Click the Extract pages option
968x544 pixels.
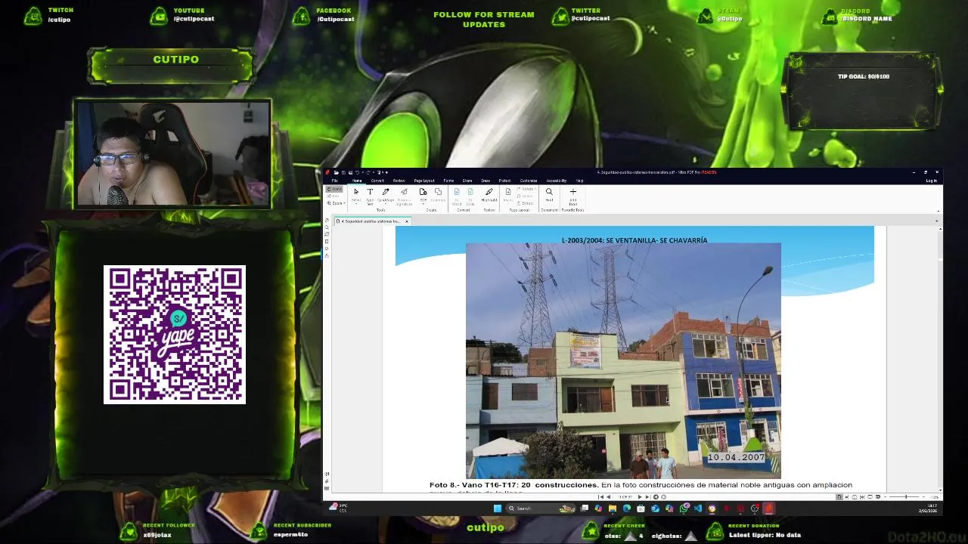click(525, 203)
